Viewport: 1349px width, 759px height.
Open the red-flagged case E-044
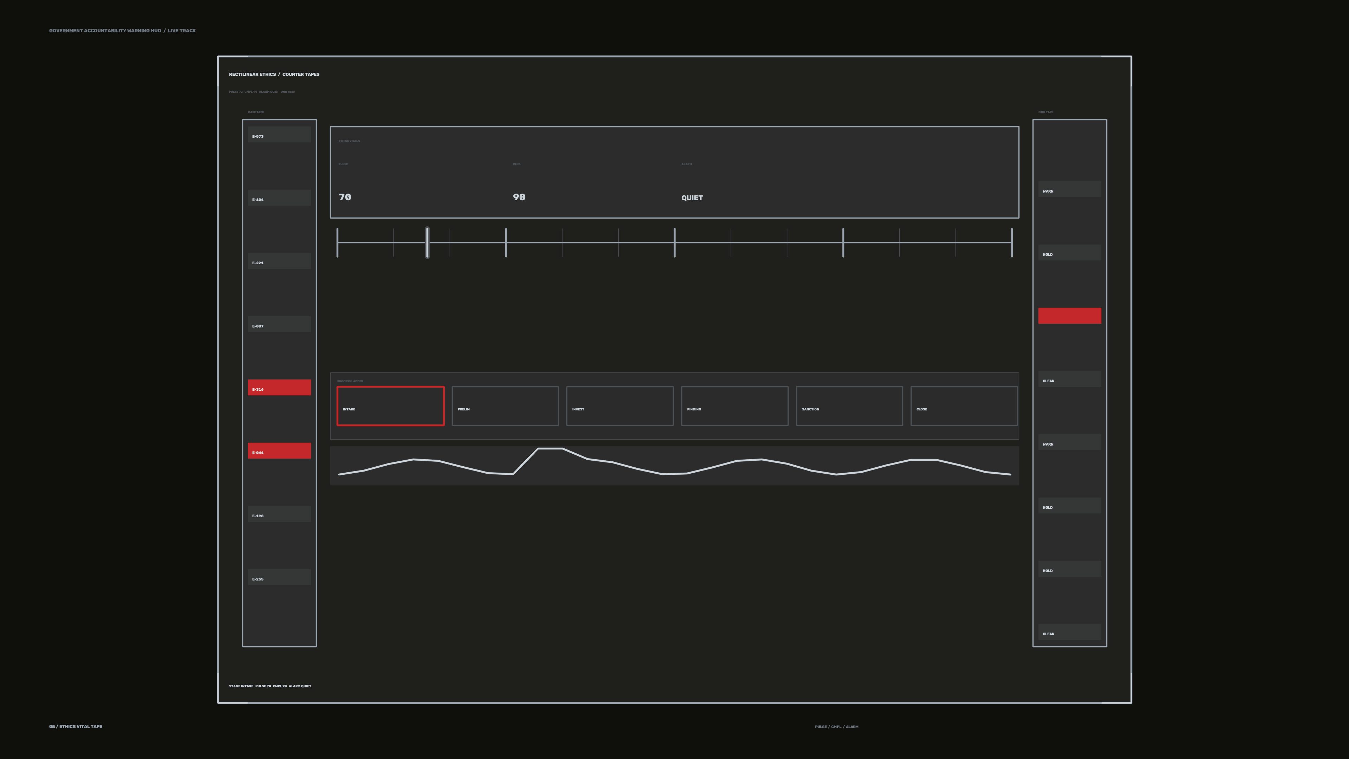279,450
